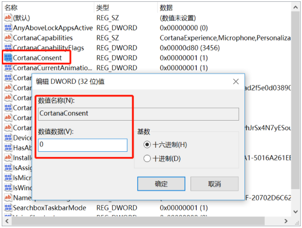Select the CortanaCurrentAnimation value icon
Screen dimensions: 302x228
tap(8, 68)
